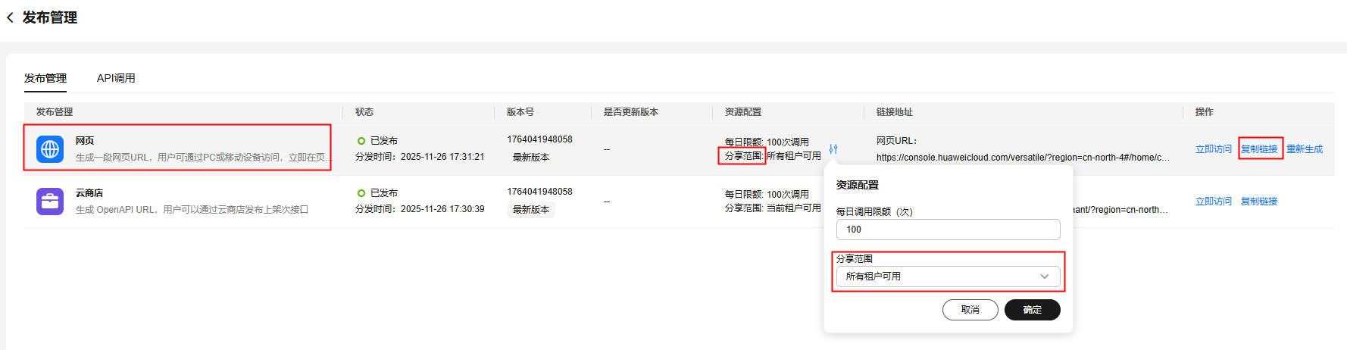The image size is (1347, 350).
Task: Click the chevron arrow in 所有租户可用 selector
Action: click(1045, 277)
